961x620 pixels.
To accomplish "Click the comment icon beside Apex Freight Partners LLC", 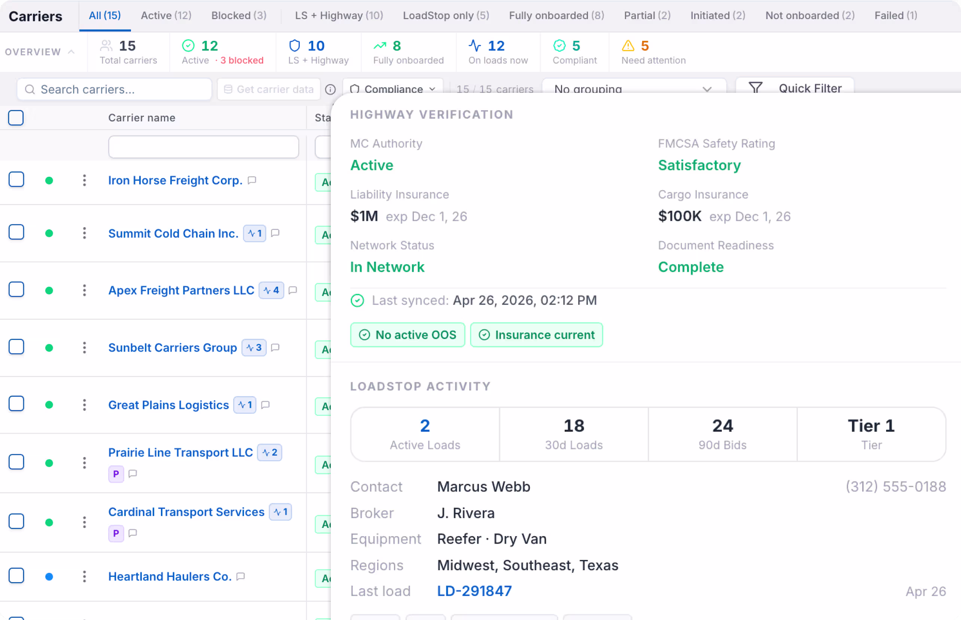I will coord(293,290).
